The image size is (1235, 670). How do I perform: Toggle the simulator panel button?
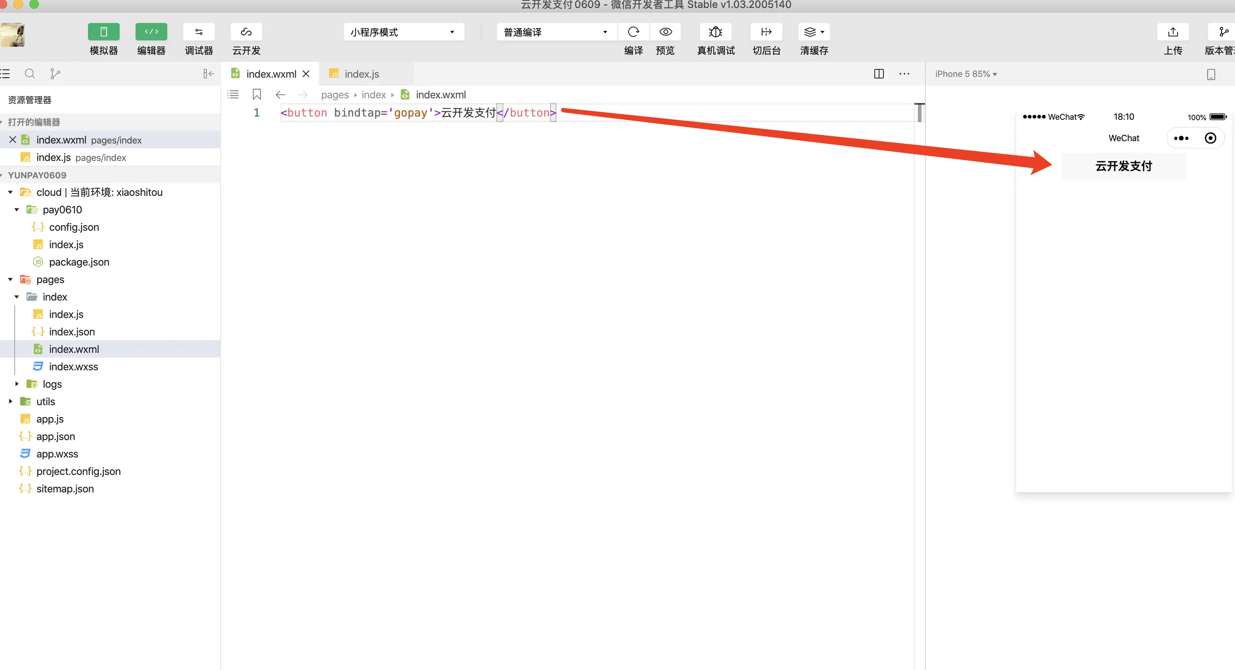pos(104,32)
